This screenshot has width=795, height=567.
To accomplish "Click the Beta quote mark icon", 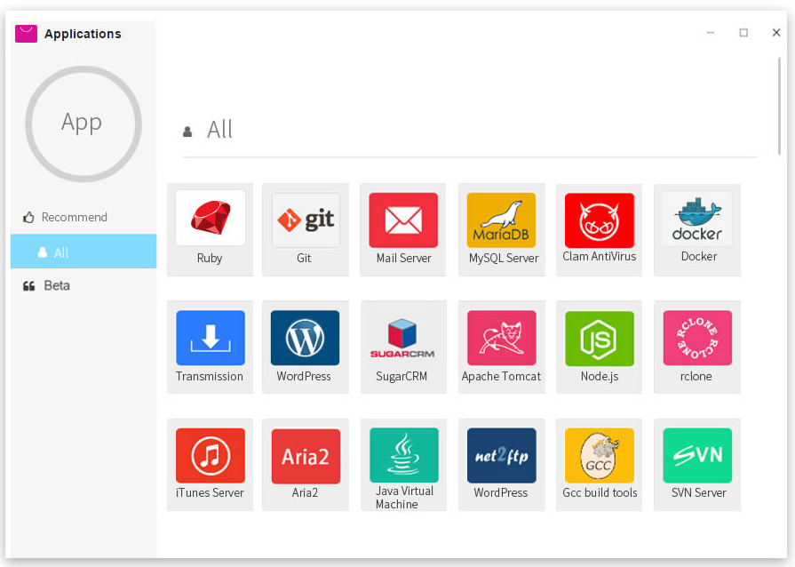I will 29,286.
